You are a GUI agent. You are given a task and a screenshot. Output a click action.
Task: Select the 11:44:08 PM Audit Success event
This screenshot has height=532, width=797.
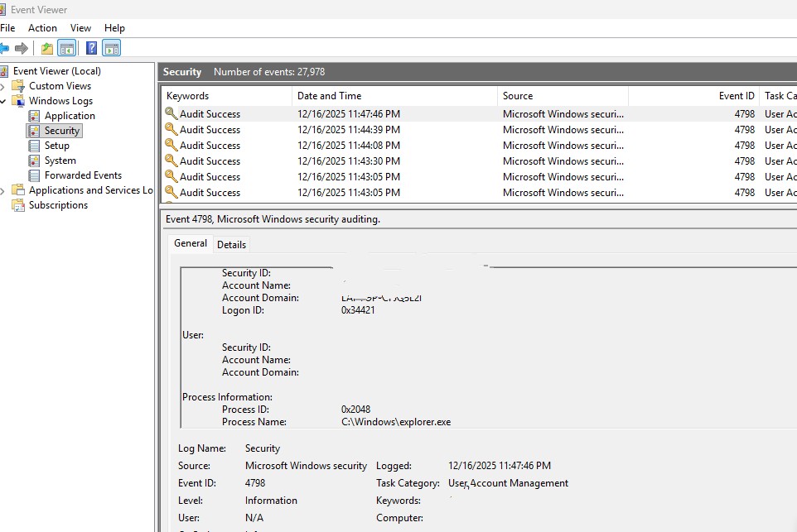(x=348, y=146)
